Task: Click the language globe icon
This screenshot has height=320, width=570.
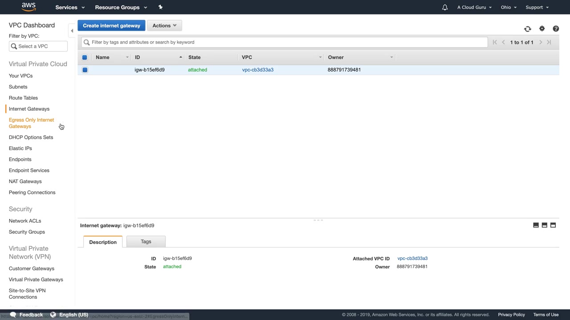Action: point(53,315)
